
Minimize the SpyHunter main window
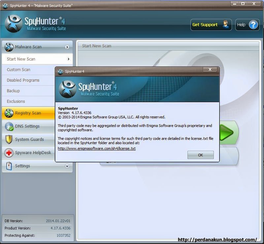point(235,4)
